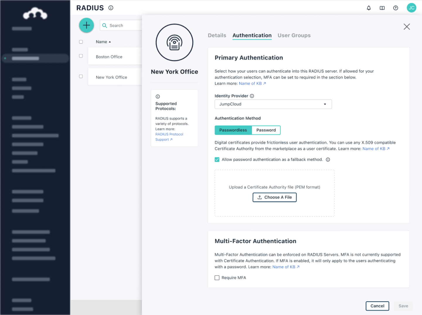Viewport: 422px width, 315px height.
Task: Click the Choose A File upload button
Action: click(274, 197)
